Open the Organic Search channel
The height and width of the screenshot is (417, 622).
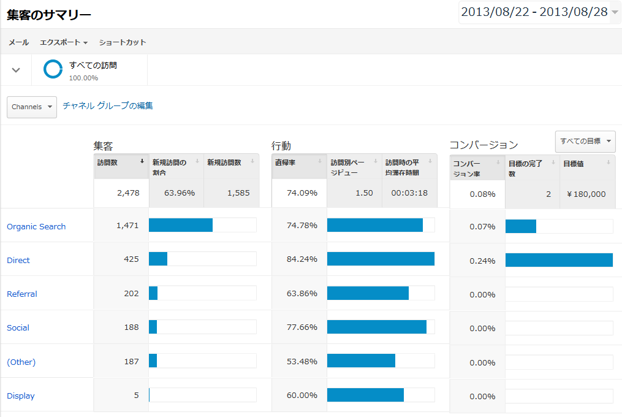[x=36, y=226]
